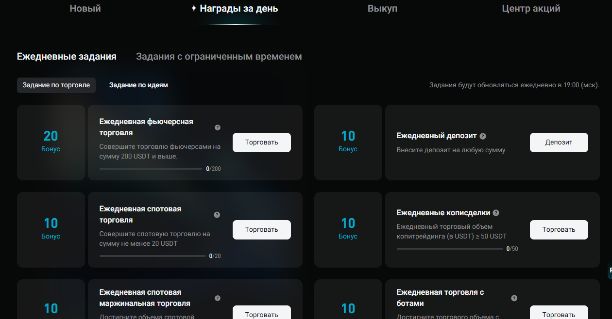
Task: Click Торговать for spot margin trading
Action: [262, 312]
